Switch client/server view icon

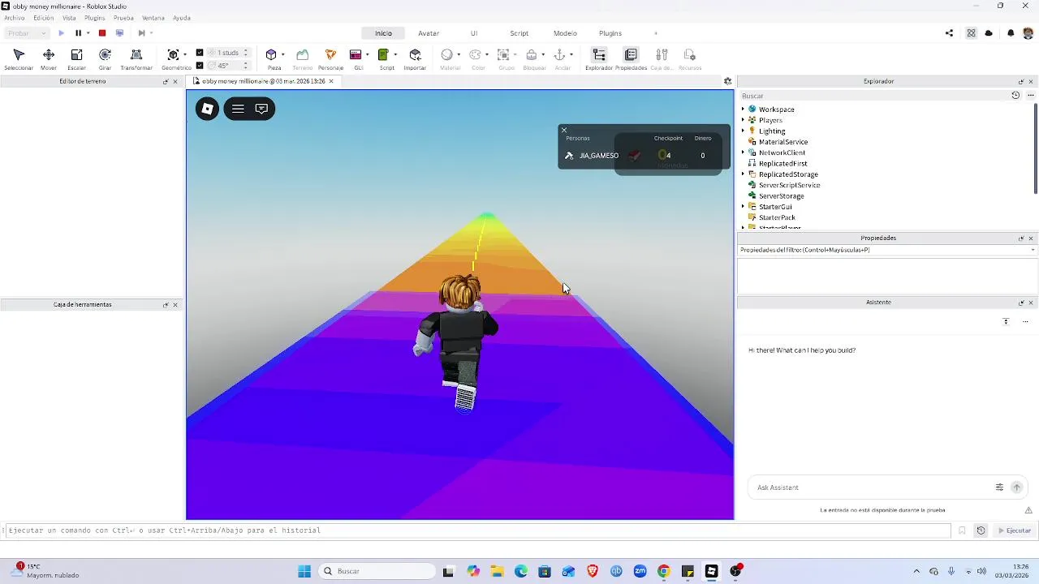[119, 33]
